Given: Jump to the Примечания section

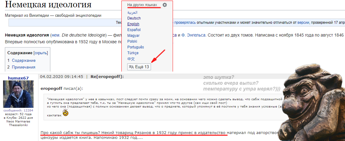Looking at the screenshot, I should pyautogui.click(x=23, y=67).
